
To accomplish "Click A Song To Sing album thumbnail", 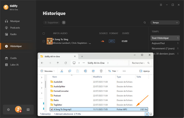I will click(50, 41).
